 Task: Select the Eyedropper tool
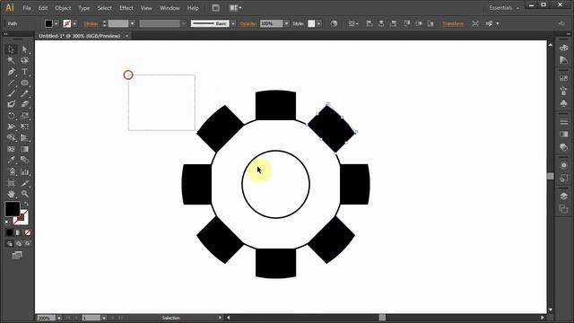[x=11, y=160]
